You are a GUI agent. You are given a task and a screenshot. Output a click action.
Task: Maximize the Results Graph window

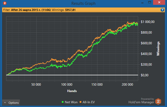[x=150, y=2]
